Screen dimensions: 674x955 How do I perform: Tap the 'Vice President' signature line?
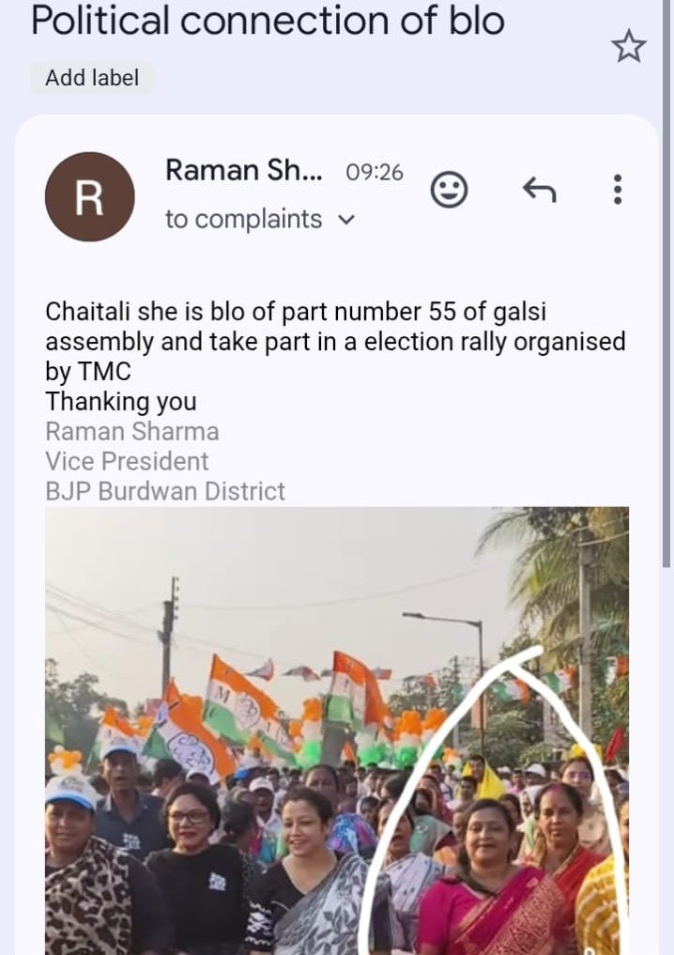coord(127,461)
